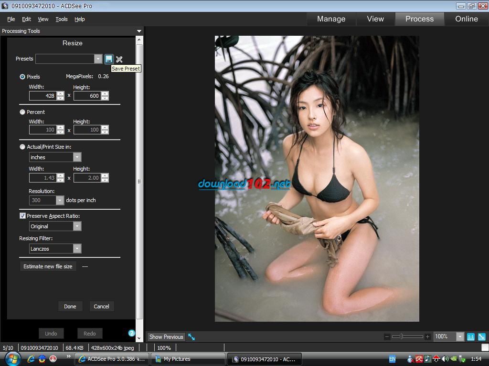Viewport: 489px width, 366px height.
Task: Click the Redo button
Action: pos(89,333)
